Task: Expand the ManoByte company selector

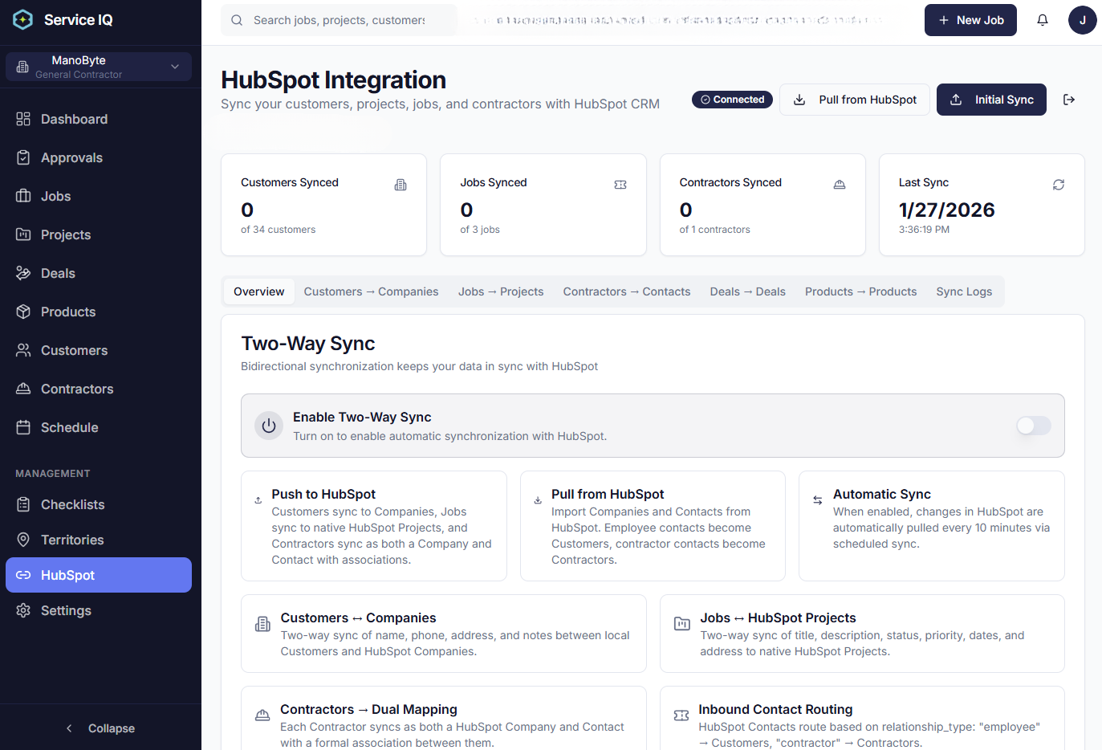Action: [x=99, y=67]
